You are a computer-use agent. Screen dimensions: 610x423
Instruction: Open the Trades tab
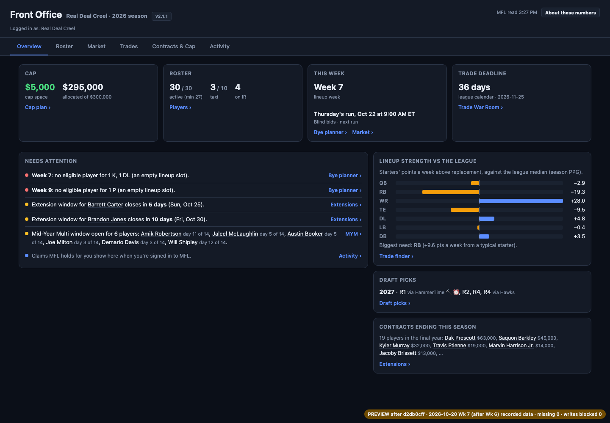pos(129,47)
